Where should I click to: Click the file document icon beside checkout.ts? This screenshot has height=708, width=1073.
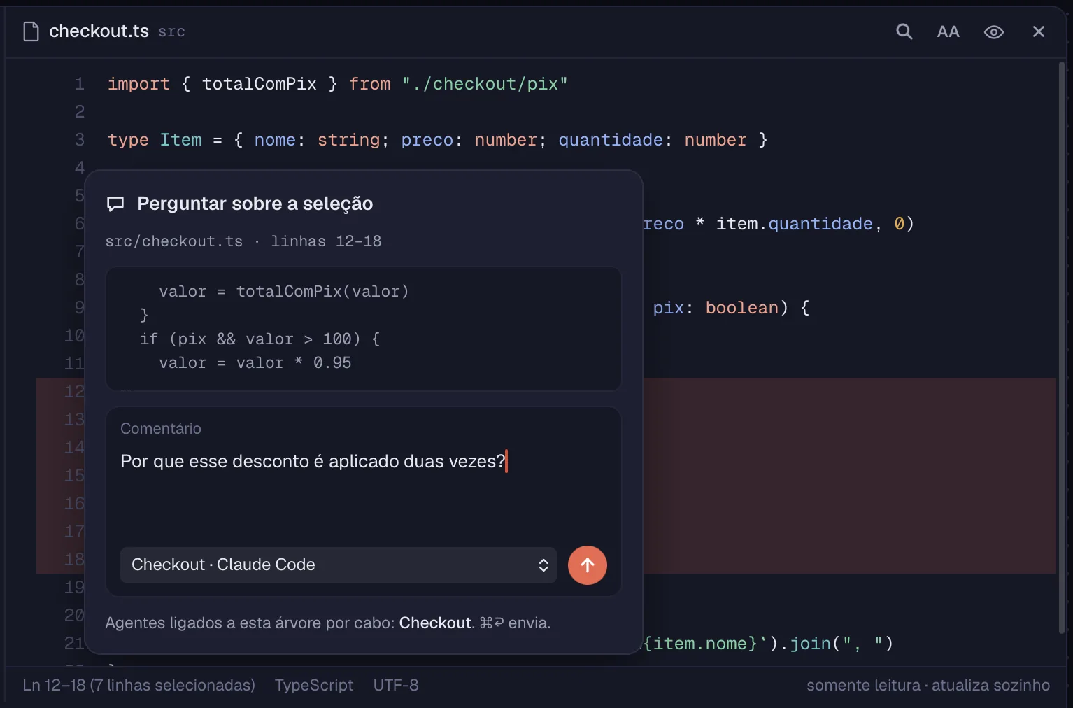point(31,31)
